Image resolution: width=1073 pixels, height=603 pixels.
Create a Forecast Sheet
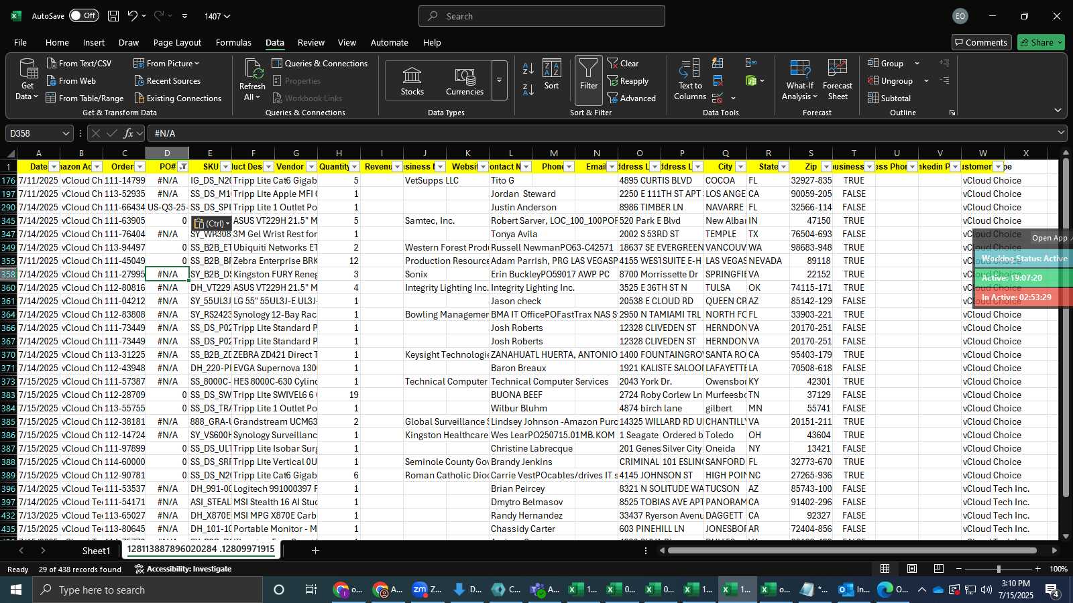pyautogui.click(x=837, y=80)
